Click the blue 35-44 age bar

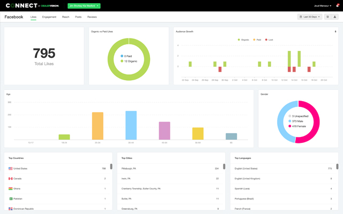(131, 125)
